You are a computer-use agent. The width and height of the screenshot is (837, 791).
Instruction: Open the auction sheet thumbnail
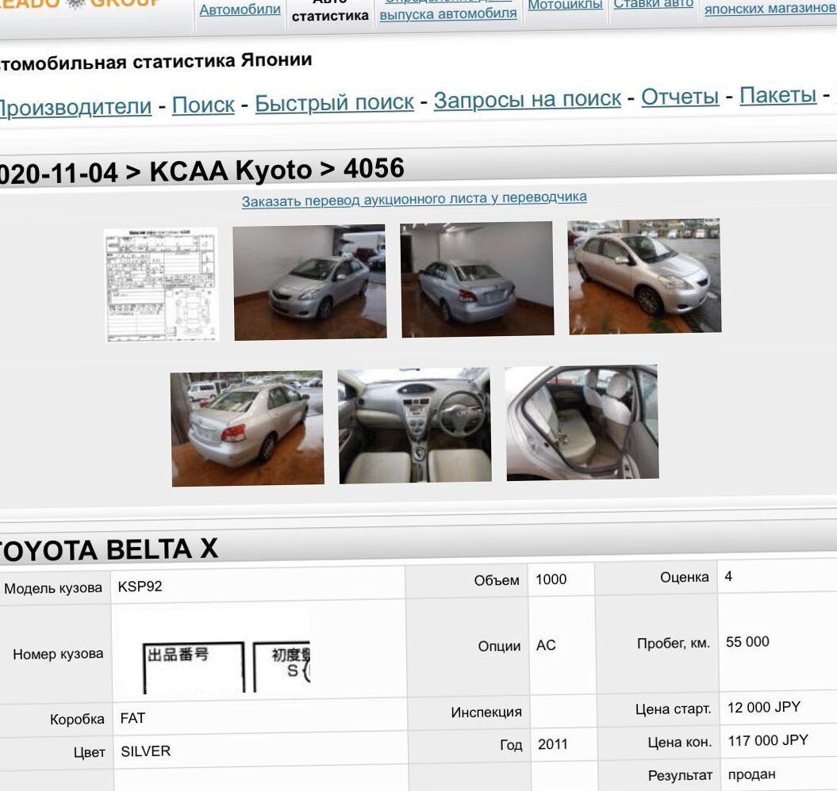pyautogui.click(x=162, y=285)
